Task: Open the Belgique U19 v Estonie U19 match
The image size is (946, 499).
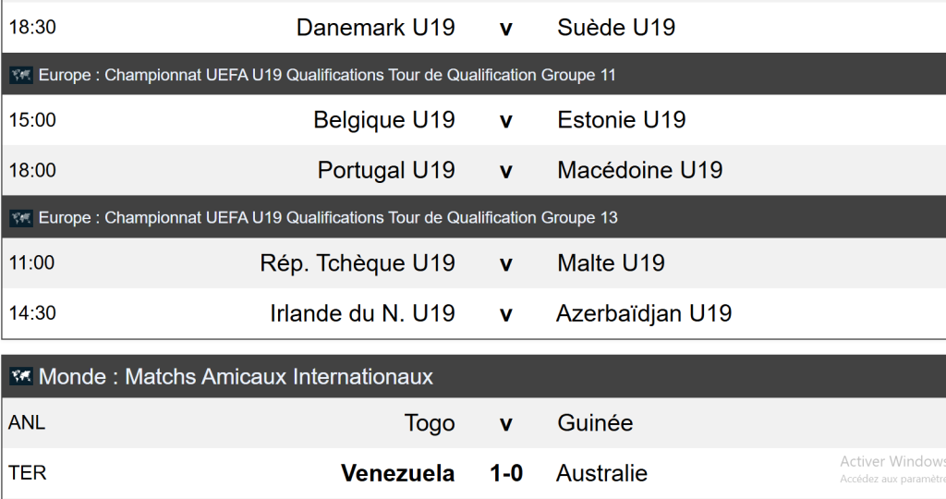Action: coord(505,120)
